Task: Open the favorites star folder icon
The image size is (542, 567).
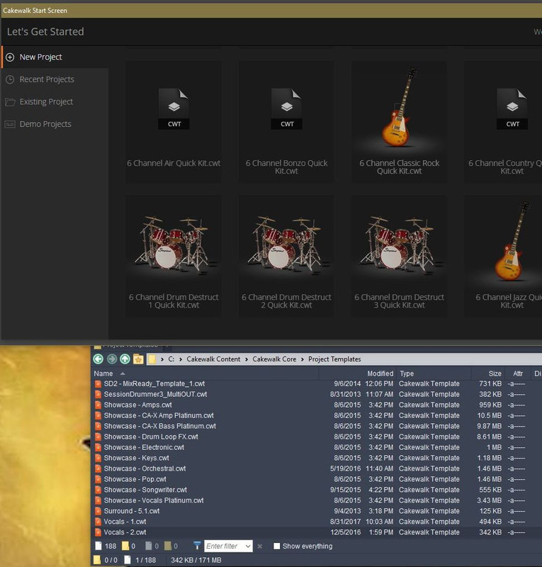Action: (138, 359)
